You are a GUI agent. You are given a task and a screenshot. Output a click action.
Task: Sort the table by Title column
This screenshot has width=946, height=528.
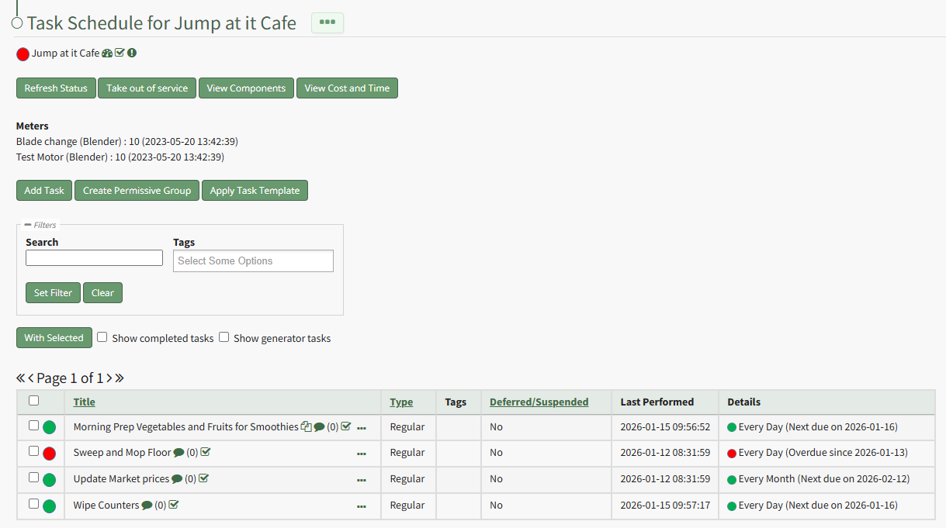click(84, 402)
